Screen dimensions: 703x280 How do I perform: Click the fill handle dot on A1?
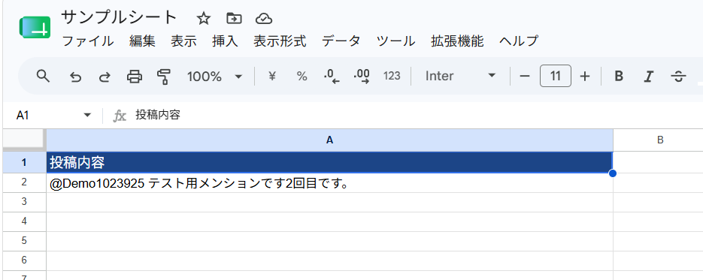[613, 173]
